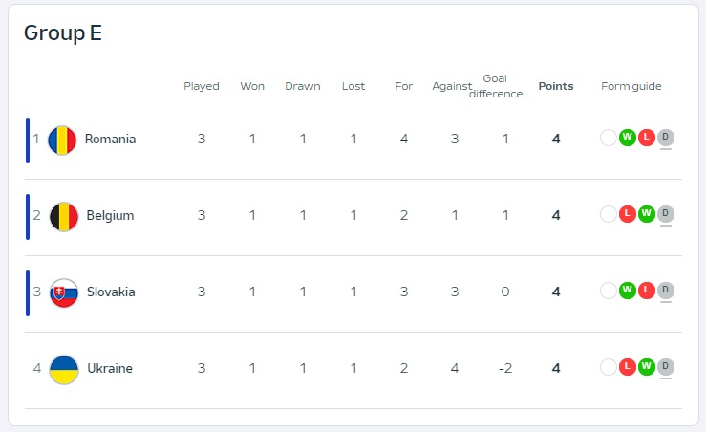Screen dimensions: 706x432
Task: Select the Played column header
Action: click(202, 86)
